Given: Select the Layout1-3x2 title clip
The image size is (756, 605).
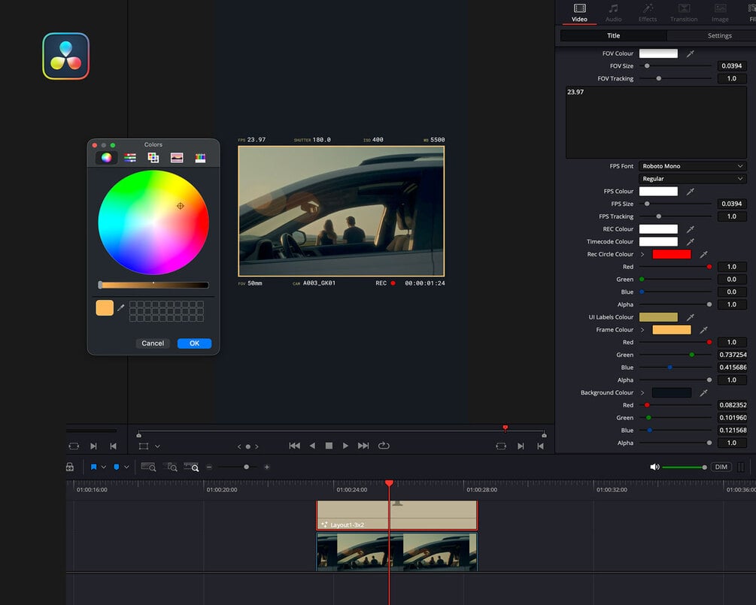Looking at the screenshot, I should (x=396, y=515).
